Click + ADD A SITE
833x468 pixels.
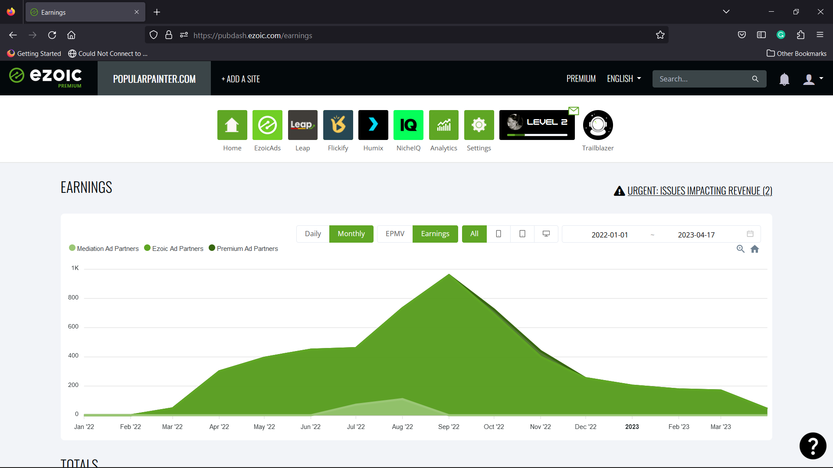241,79
